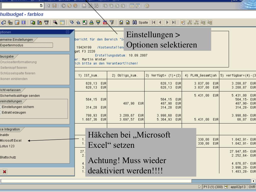This screenshot has height=192, width=256.
Task: Click the funnel filter icon
Action: point(112,22)
